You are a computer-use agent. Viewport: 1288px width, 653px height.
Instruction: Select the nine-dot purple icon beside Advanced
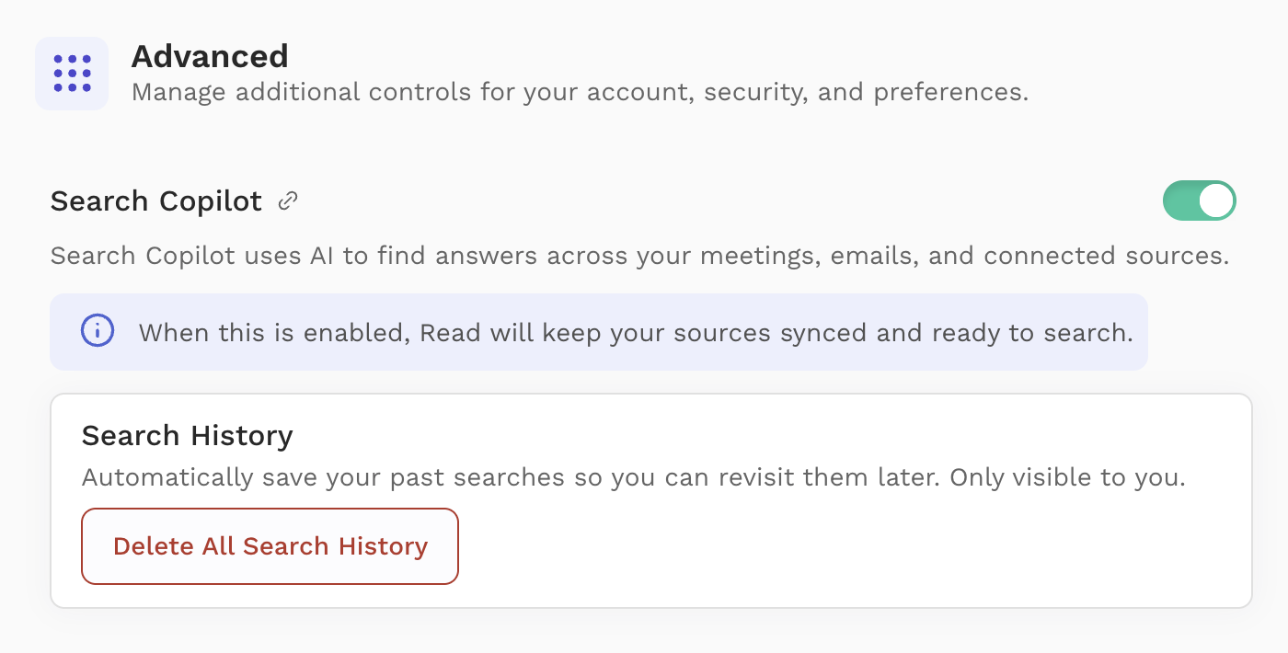[x=72, y=73]
